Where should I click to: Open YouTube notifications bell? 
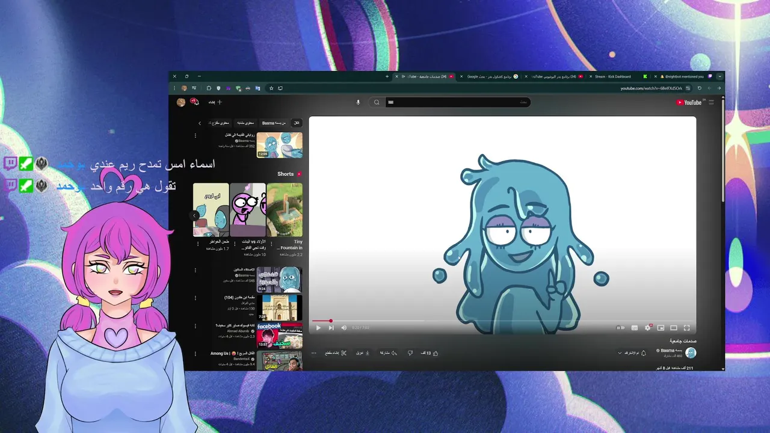point(195,102)
